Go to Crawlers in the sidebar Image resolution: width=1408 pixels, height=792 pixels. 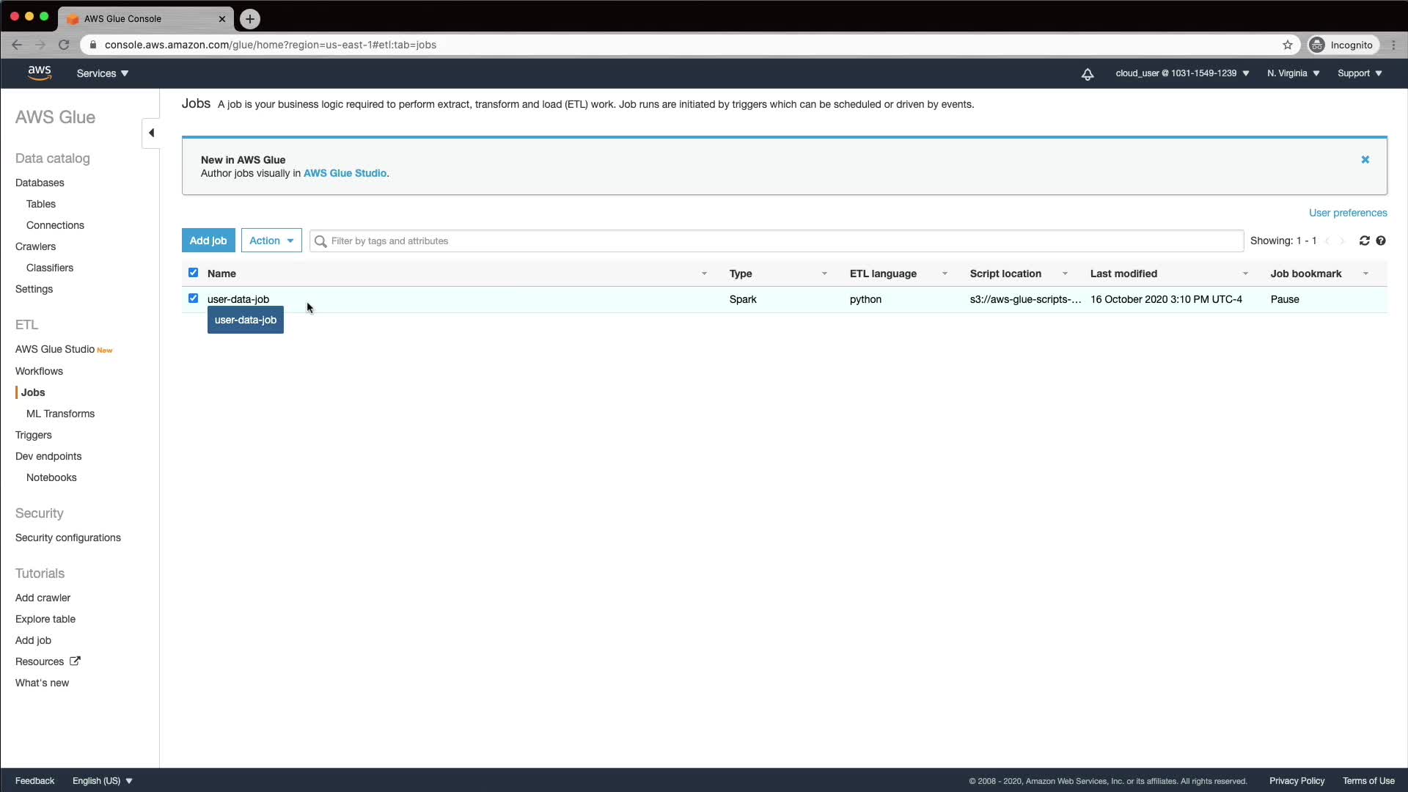(x=35, y=246)
